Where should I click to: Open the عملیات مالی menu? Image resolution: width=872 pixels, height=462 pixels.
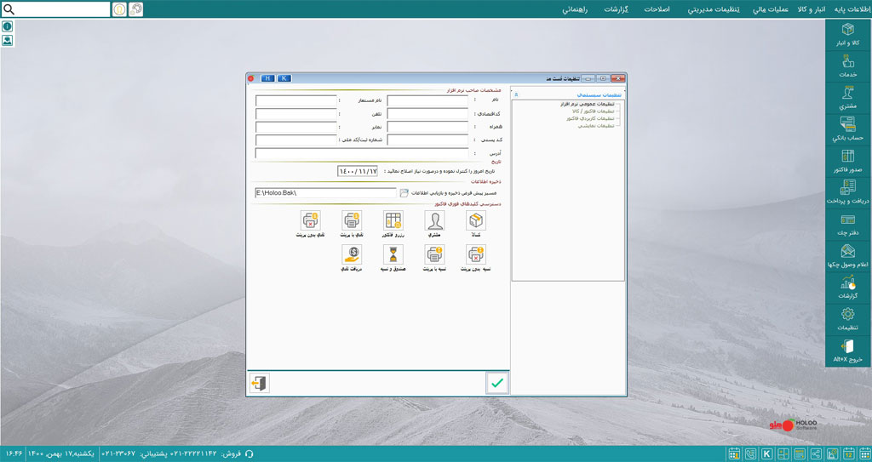pyautogui.click(x=771, y=9)
